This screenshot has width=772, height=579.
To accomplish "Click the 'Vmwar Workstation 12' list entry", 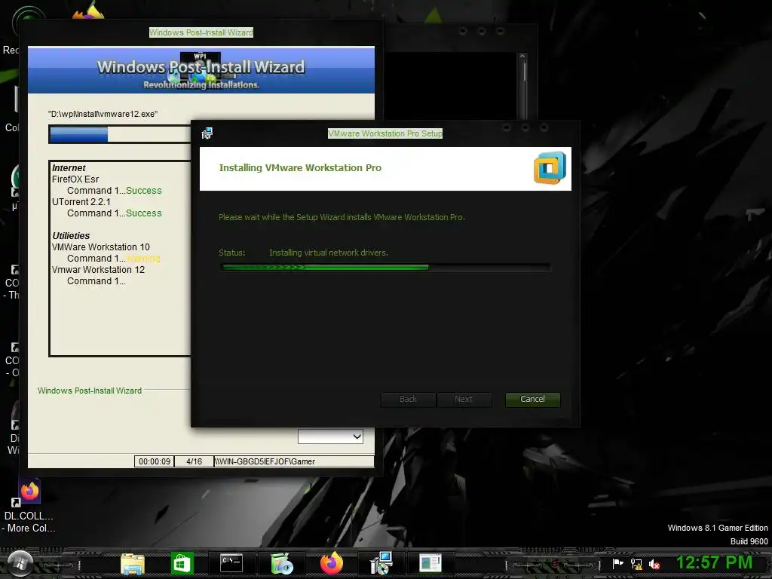I will pyautogui.click(x=99, y=270).
